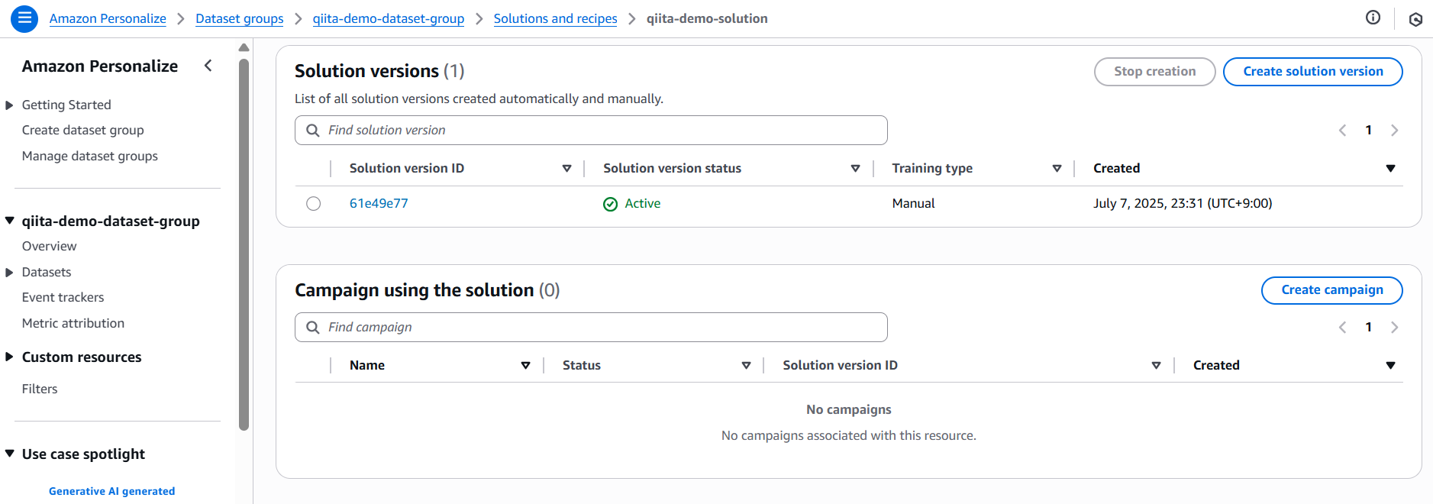Go to previous page of solution versions
This screenshot has height=504, width=1433.
point(1342,131)
